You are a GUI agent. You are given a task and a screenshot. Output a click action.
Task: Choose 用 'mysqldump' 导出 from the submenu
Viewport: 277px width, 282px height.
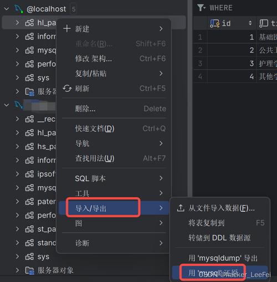click(223, 258)
